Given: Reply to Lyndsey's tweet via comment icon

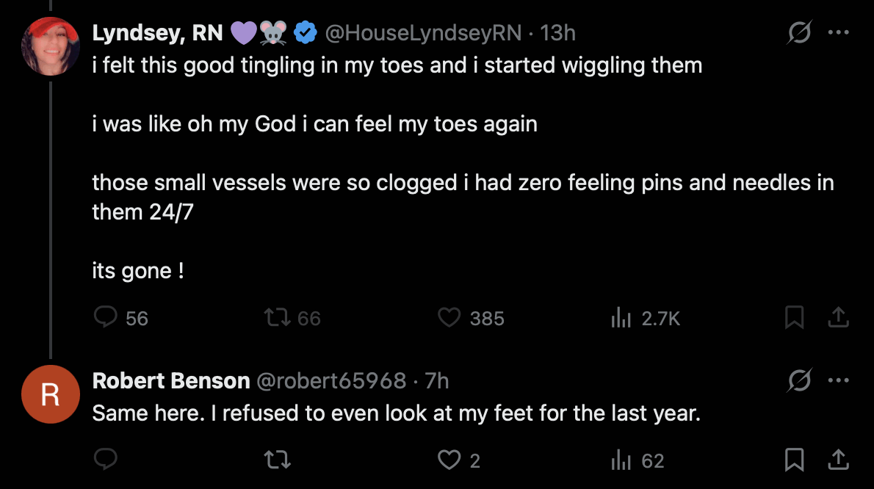Looking at the screenshot, I should click(x=106, y=318).
